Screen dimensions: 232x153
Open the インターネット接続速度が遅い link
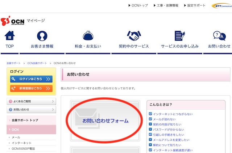point(173,150)
